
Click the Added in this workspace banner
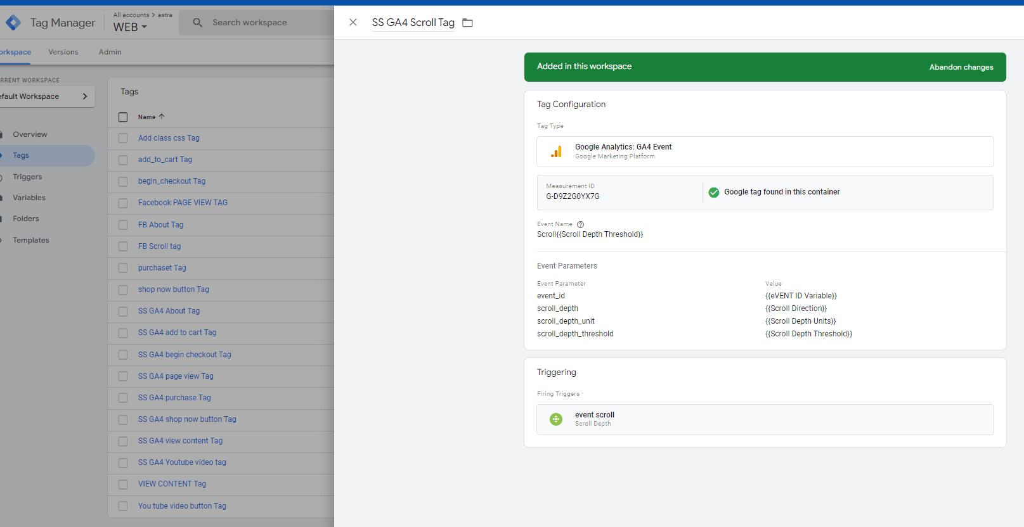765,67
